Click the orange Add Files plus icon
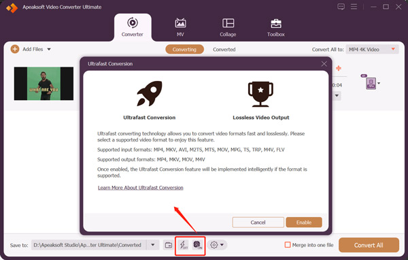This screenshot has height=260, width=408. (15, 49)
